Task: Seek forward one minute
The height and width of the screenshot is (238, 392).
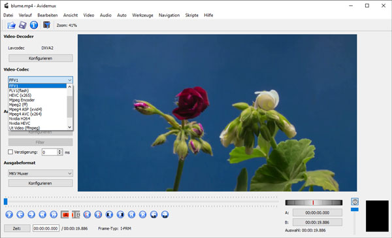Action: coord(165,214)
